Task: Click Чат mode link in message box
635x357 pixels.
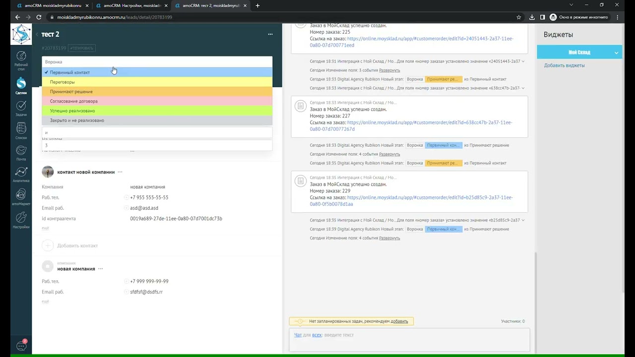Action: coord(298,335)
